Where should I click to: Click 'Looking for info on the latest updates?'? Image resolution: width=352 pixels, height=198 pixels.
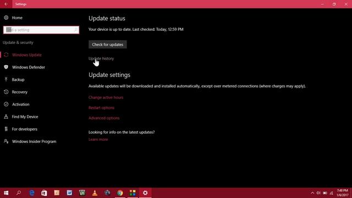click(x=122, y=132)
